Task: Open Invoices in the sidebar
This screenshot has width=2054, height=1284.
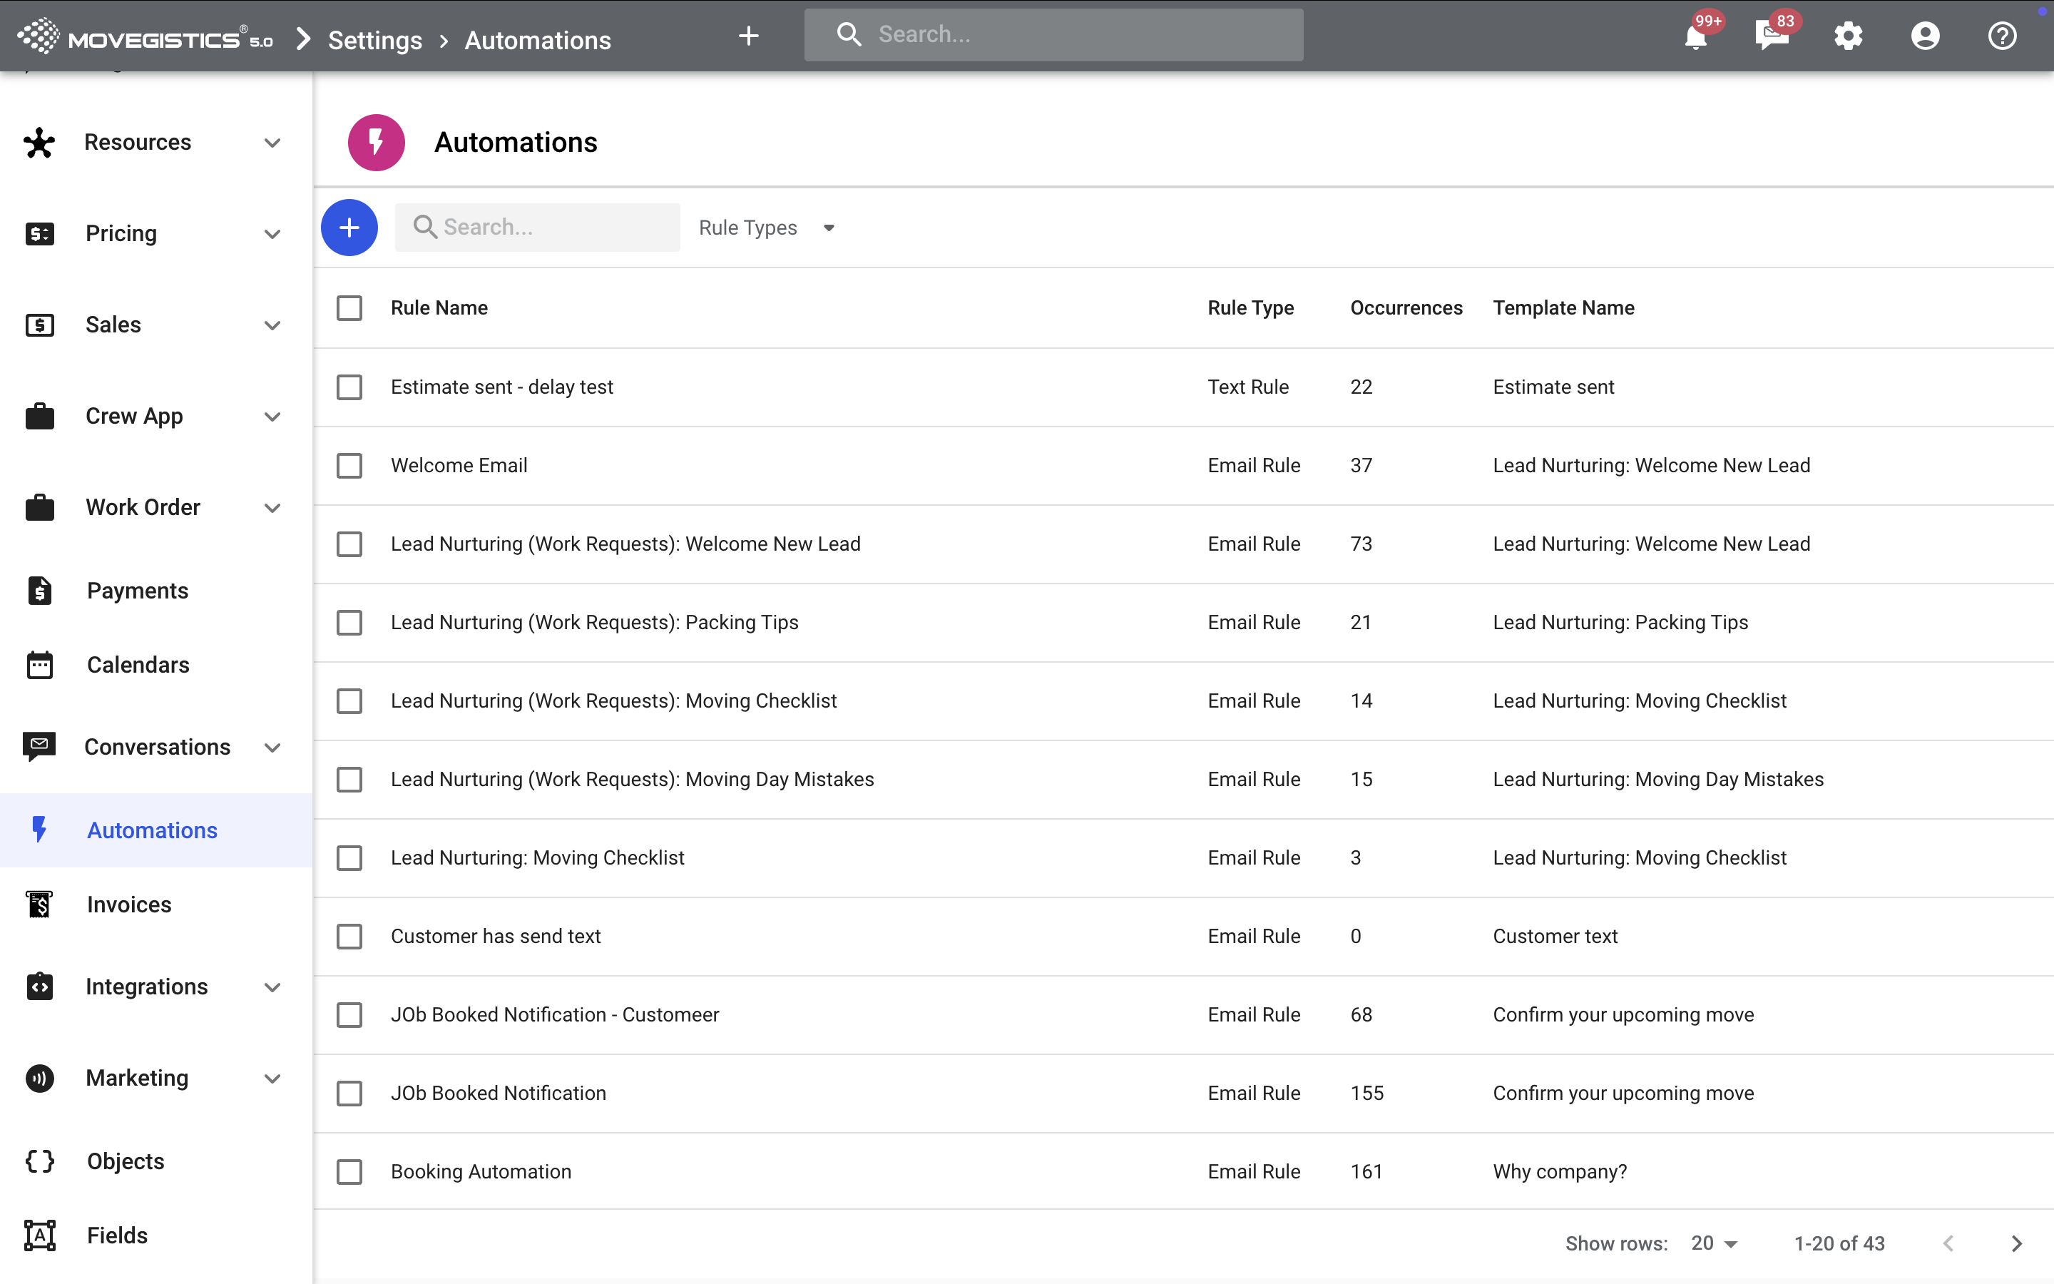Action: point(129,905)
